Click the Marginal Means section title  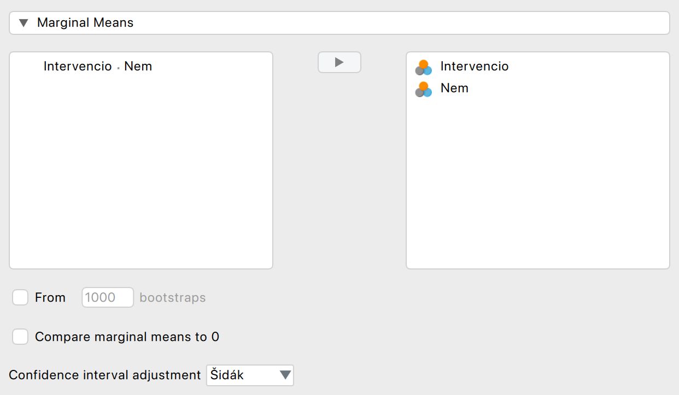pyautogui.click(x=85, y=23)
